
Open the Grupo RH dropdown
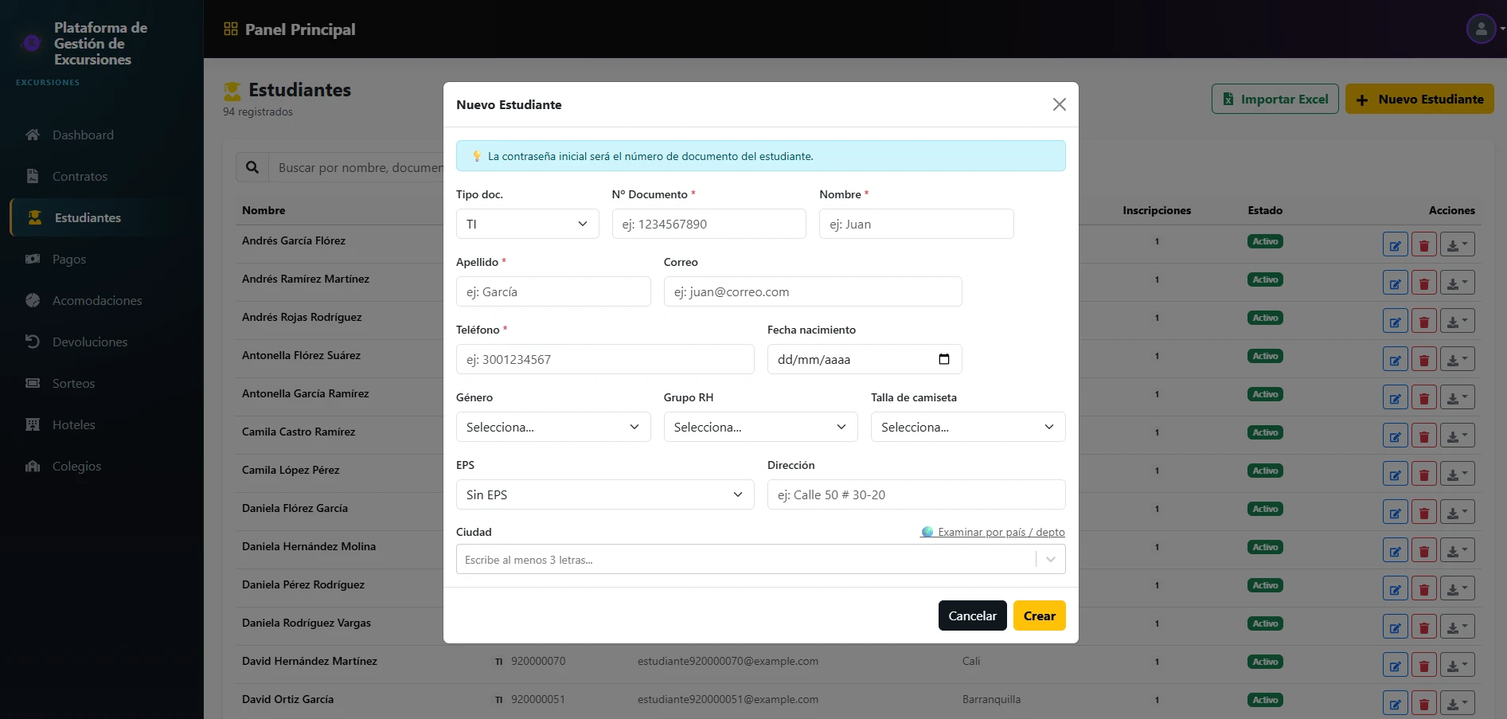760,427
